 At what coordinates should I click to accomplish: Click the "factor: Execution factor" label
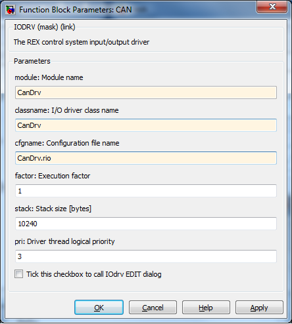click(53, 176)
